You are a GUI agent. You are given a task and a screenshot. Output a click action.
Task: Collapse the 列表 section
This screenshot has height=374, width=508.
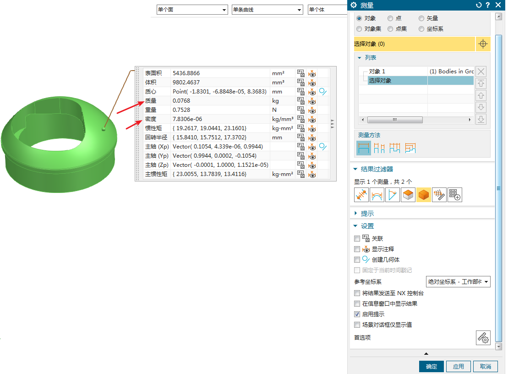click(359, 58)
